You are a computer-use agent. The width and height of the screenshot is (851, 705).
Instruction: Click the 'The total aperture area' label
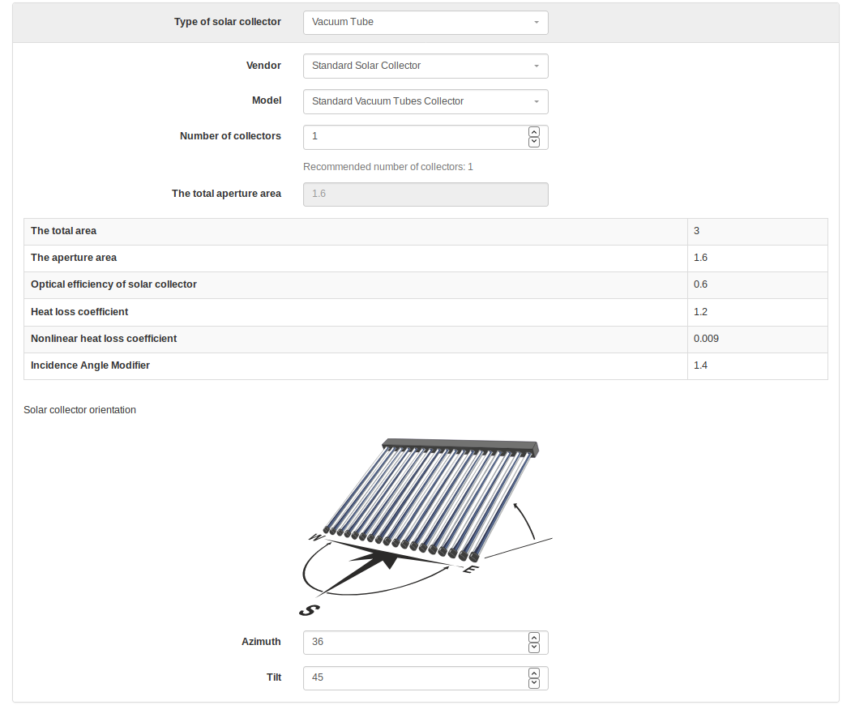tap(226, 193)
